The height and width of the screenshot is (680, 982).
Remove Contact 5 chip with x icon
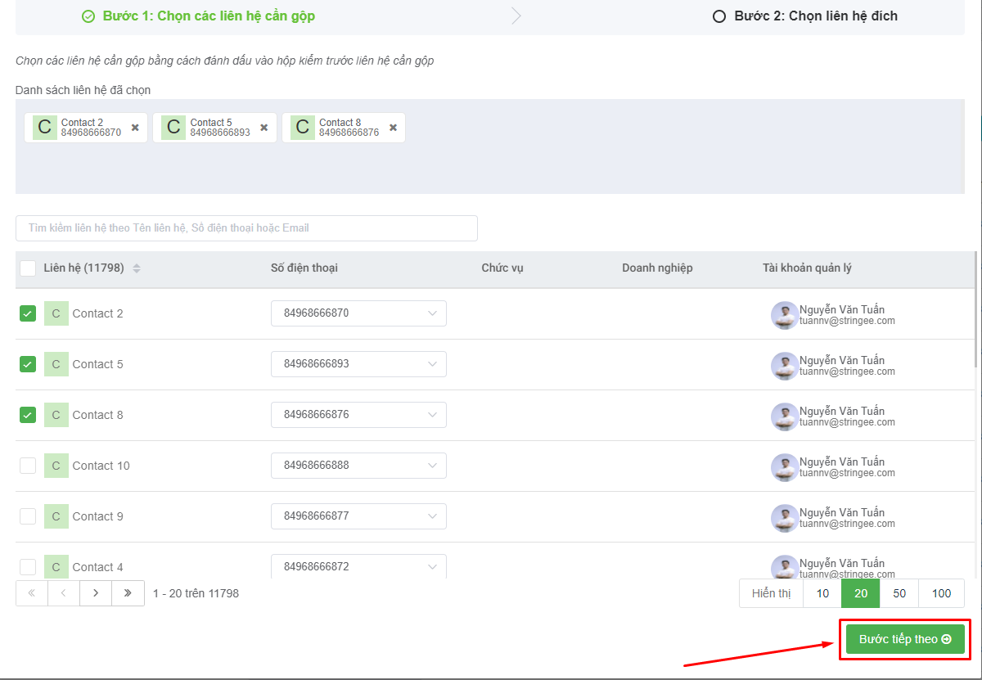point(264,128)
